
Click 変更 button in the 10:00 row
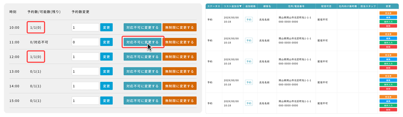[106, 27]
